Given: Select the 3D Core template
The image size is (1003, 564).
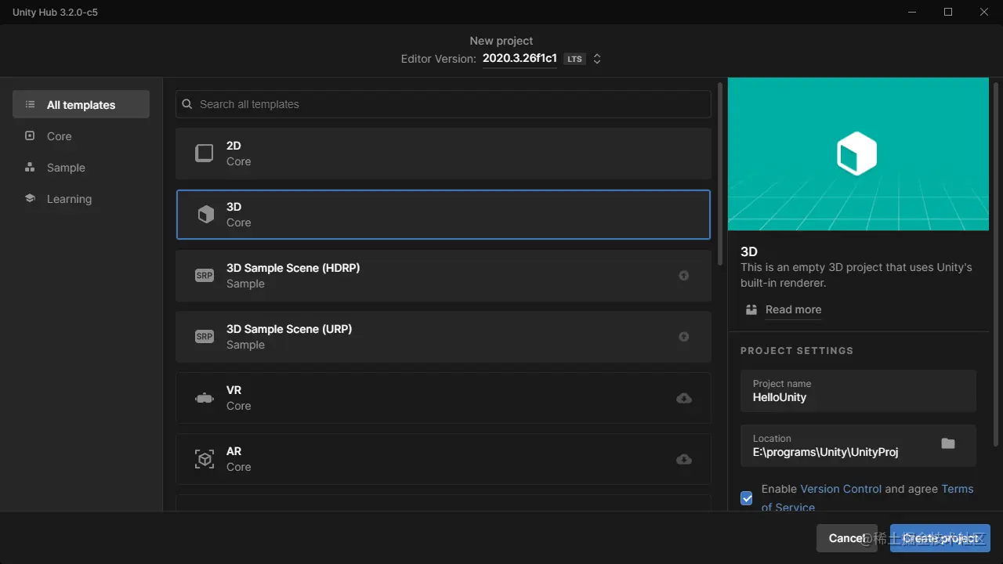Looking at the screenshot, I should (444, 215).
